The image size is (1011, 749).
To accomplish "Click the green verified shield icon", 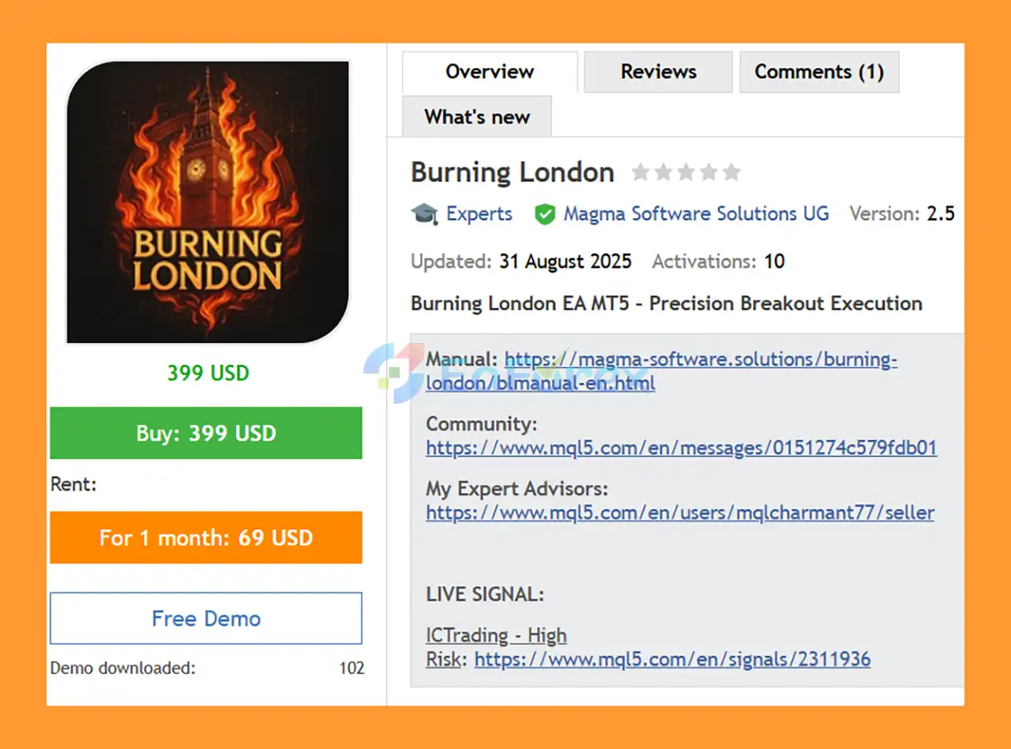I will 544,214.
